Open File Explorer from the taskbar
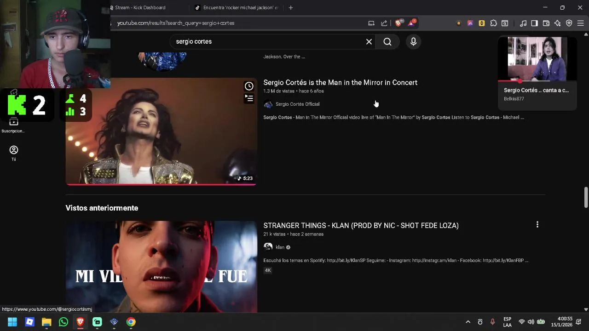The height and width of the screenshot is (331, 589). pos(46,322)
